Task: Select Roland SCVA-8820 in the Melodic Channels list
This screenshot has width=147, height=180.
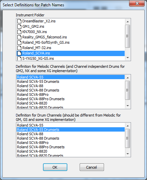Action: point(32,103)
